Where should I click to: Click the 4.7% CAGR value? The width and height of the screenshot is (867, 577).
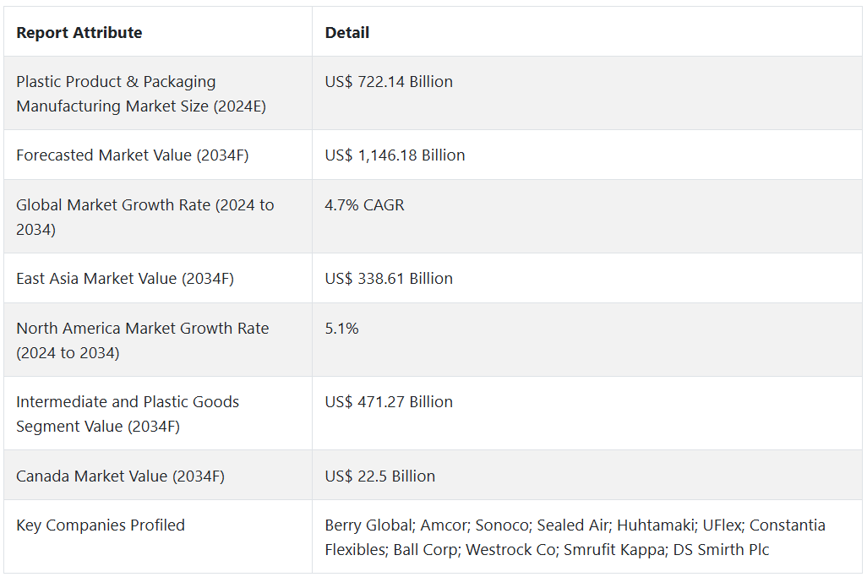click(x=364, y=205)
